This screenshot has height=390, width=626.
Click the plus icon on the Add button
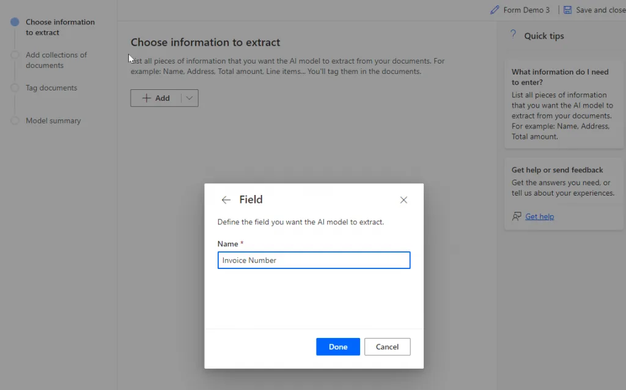click(x=147, y=98)
